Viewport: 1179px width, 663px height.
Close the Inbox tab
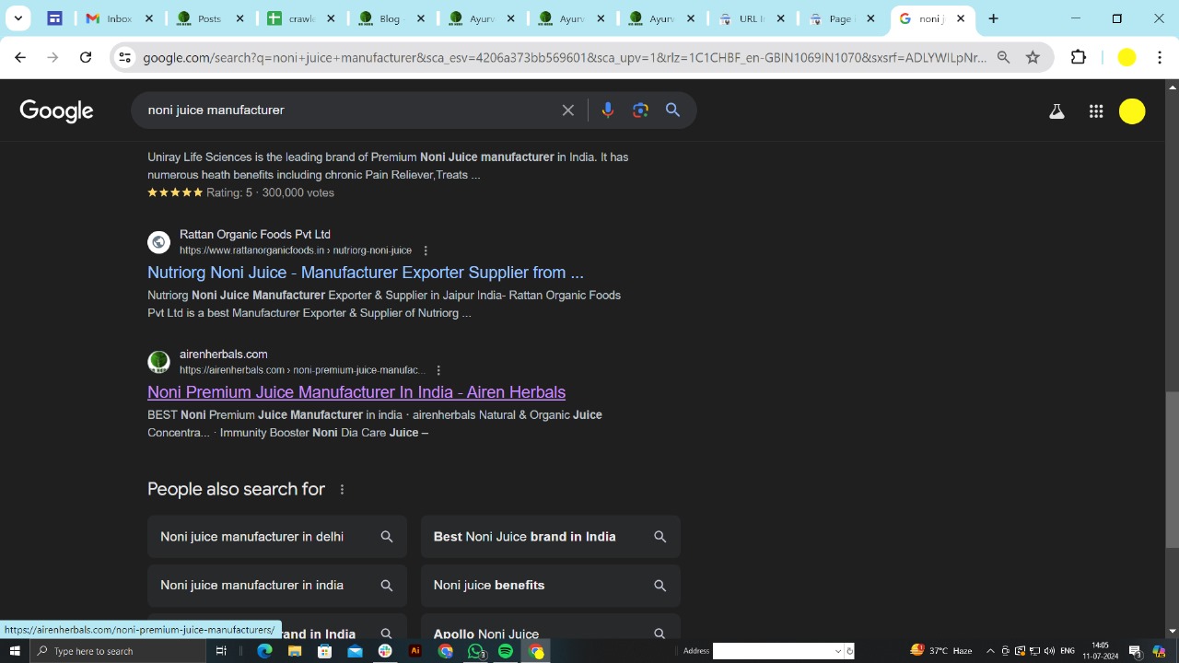tap(149, 18)
